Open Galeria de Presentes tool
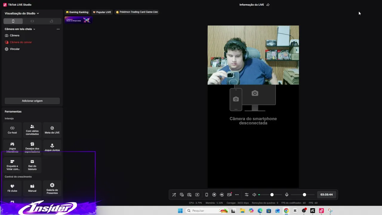 (x=52, y=188)
